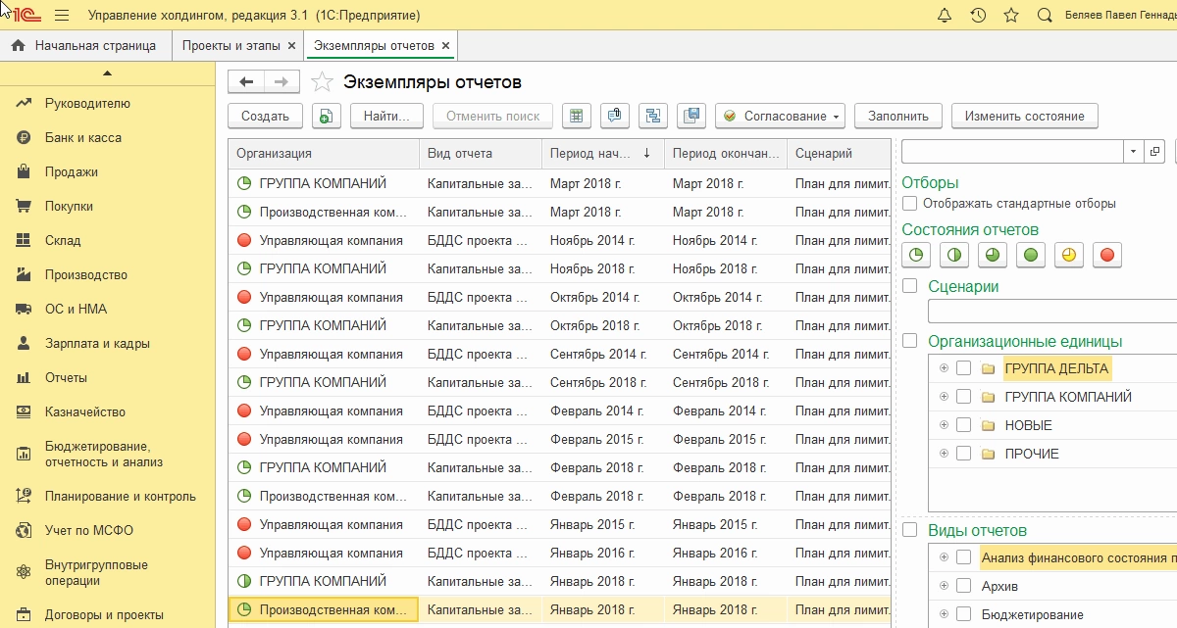Filter by solid green circle report state
Viewport: 1177px width, 628px height.
click(x=1030, y=255)
